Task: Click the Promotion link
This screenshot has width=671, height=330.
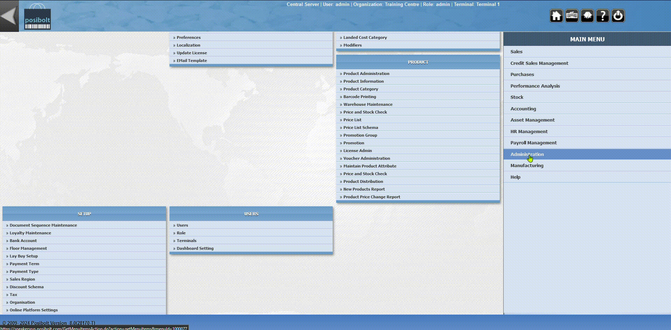Action: click(x=354, y=143)
